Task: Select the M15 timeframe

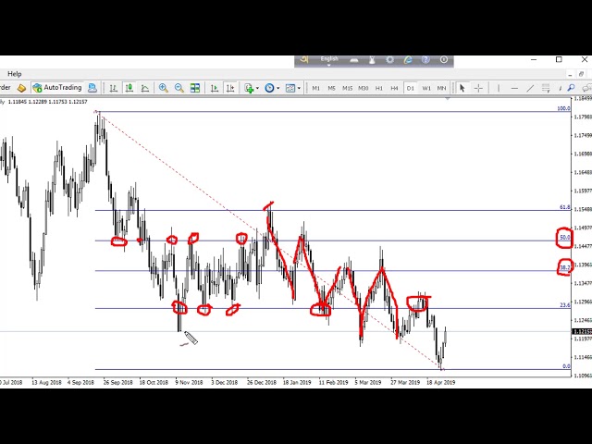Action: pyautogui.click(x=347, y=88)
